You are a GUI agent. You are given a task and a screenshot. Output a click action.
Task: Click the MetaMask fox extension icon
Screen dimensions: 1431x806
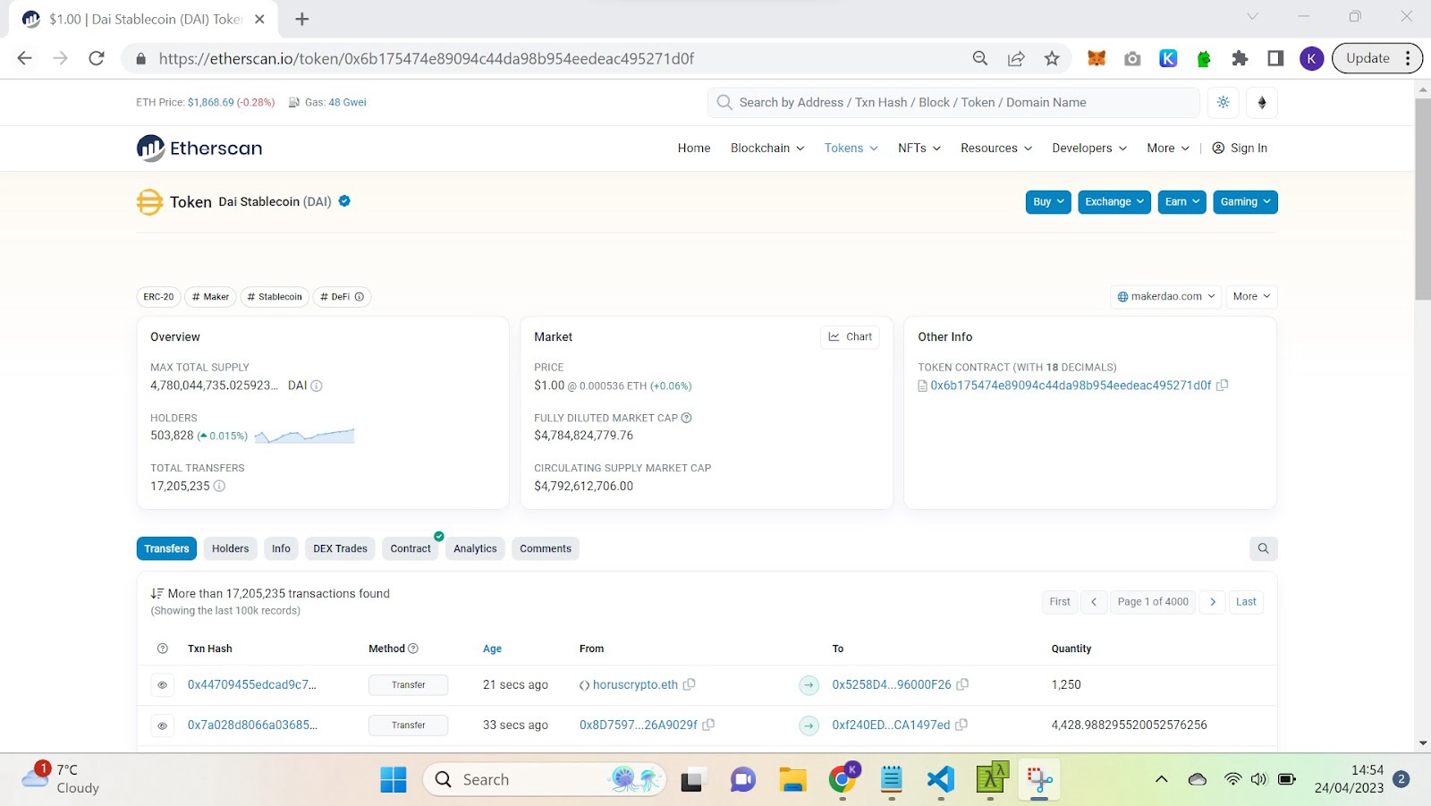pyautogui.click(x=1096, y=58)
